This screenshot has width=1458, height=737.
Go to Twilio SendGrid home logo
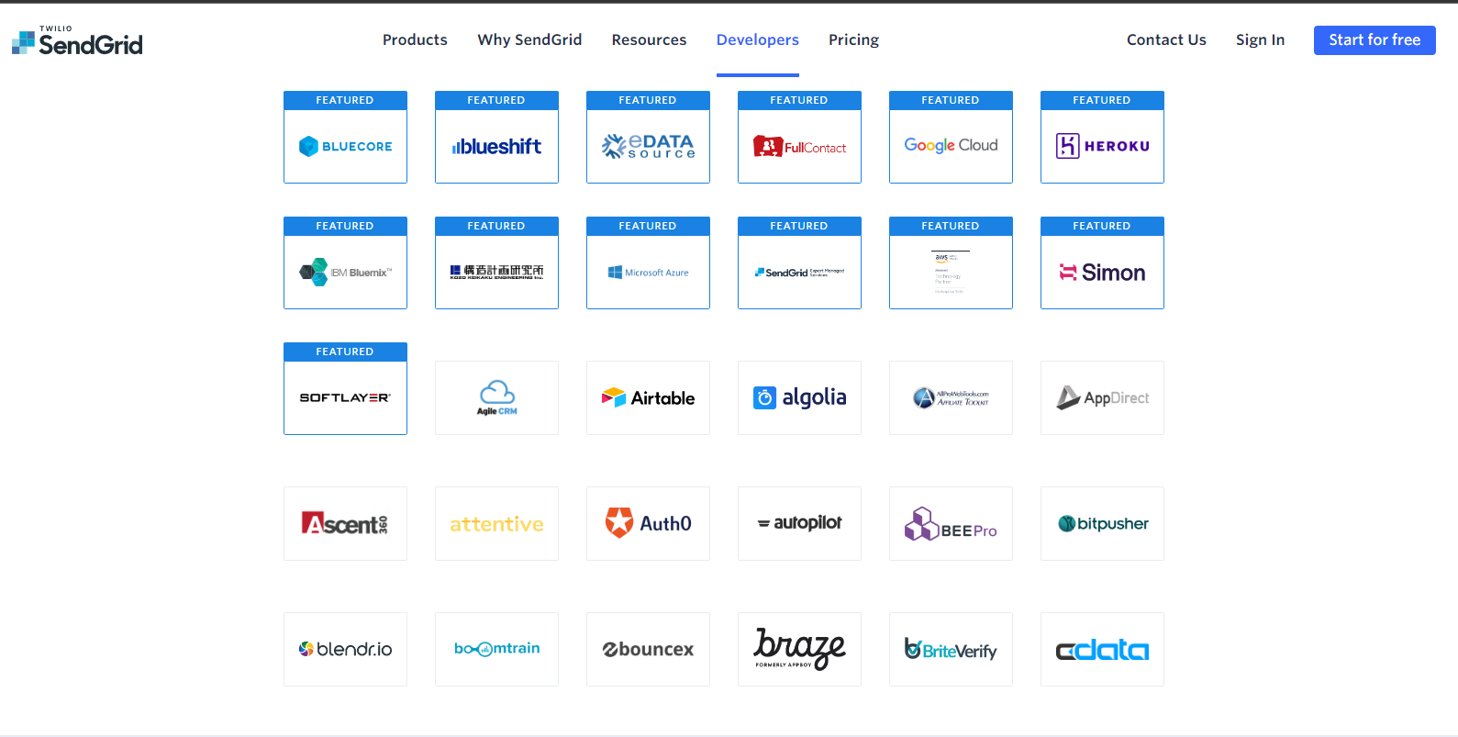tap(77, 40)
